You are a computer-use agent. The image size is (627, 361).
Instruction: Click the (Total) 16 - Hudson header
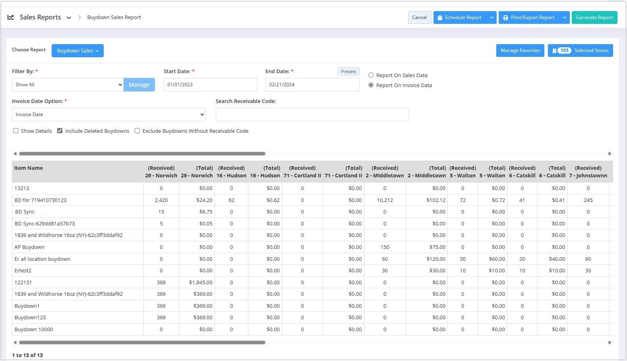[265, 172]
